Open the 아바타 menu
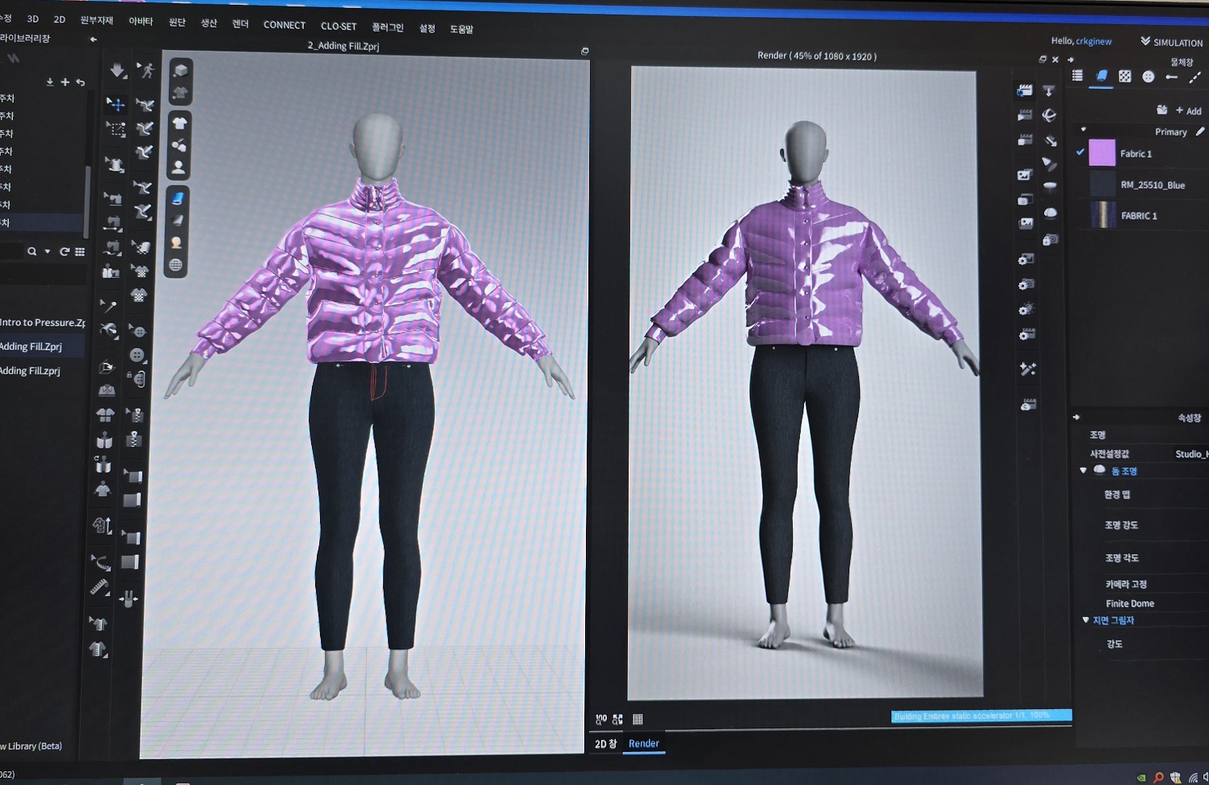The image size is (1209, 785). pos(141,21)
